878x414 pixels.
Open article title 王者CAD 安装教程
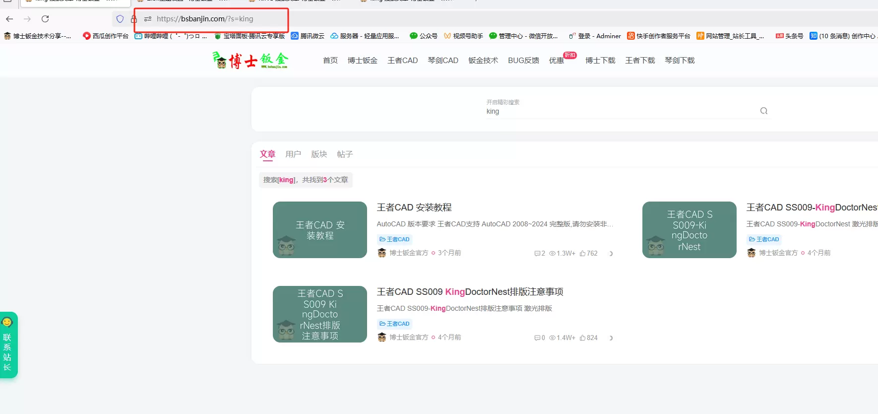tap(414, 207)
